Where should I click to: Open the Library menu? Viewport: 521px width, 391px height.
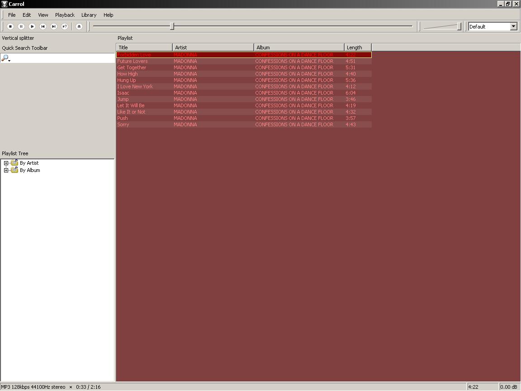[x=89, y=15]
